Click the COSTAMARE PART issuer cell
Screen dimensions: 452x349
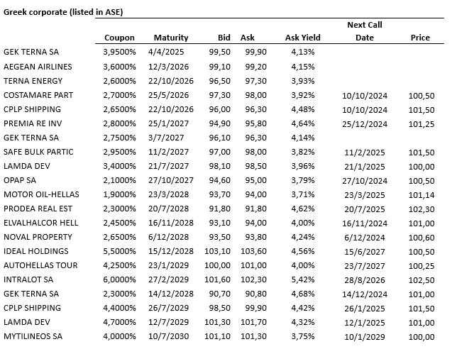click(38, 95)
